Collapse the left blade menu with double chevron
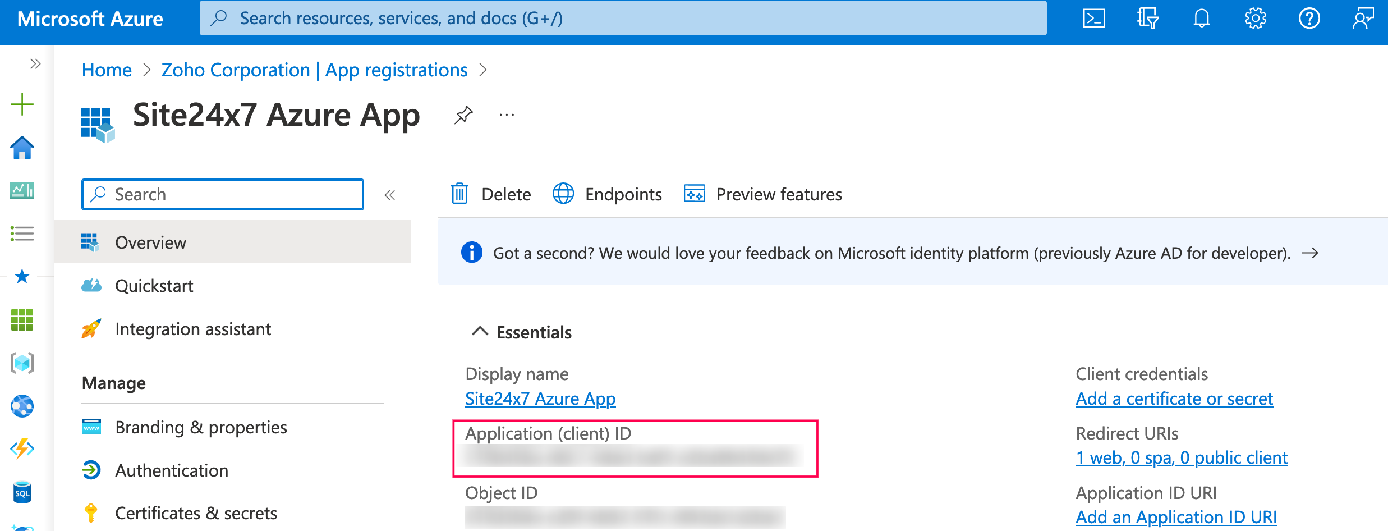Viewport: 1388px width, 531px height. pos(390,194)
